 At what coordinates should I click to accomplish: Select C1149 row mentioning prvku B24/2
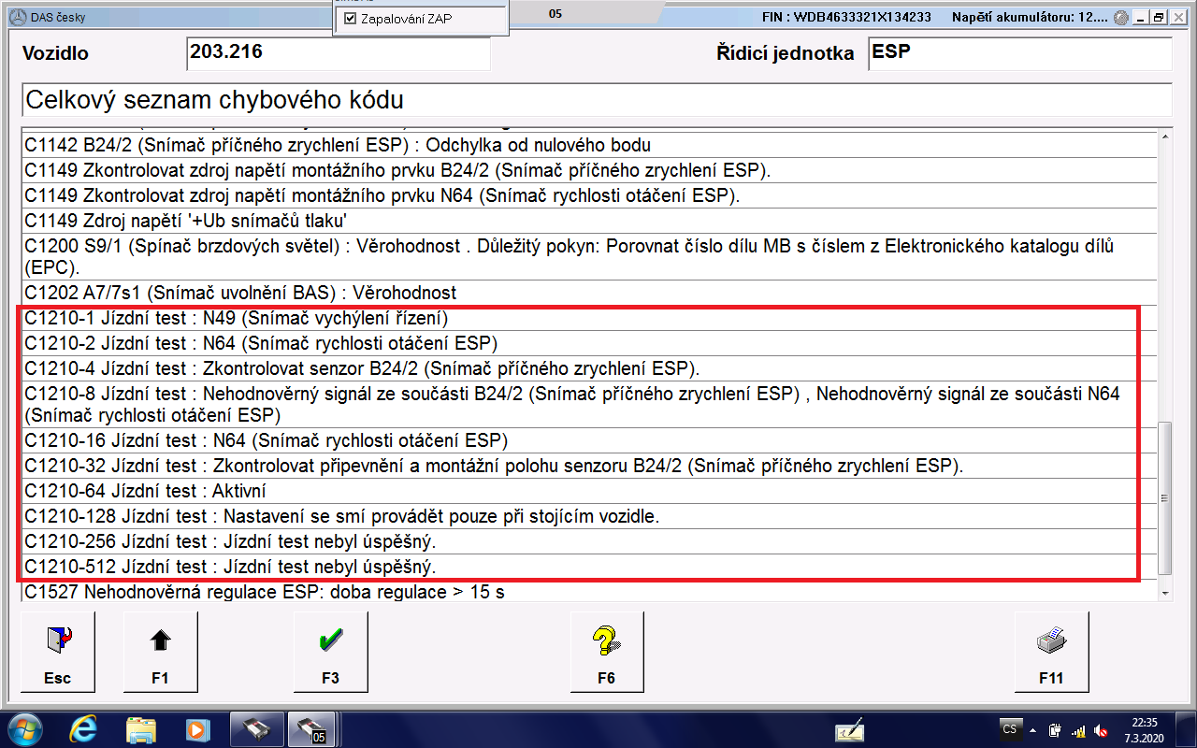(588, 170)
